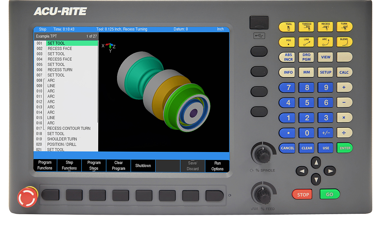Select the TOOL function key

[287, 27]
